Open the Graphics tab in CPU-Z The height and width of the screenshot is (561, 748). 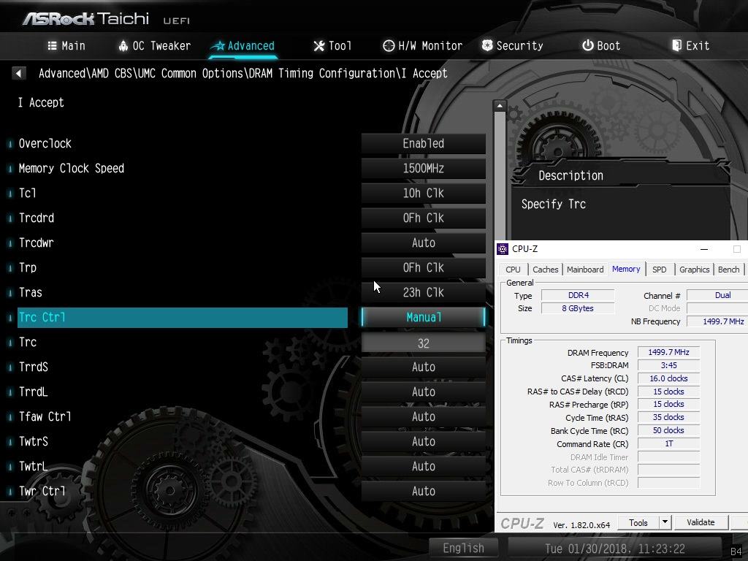click(x=694, y=270)
